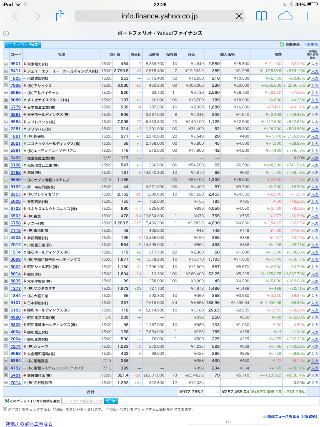
Task: Click the 自動更新 refresh icon
Action: tap(282, 44)
